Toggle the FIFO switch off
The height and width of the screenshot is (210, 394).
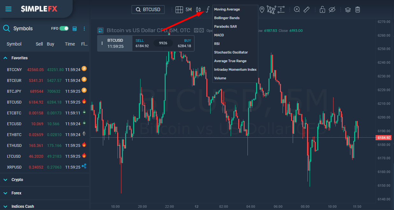coord(64,28)
